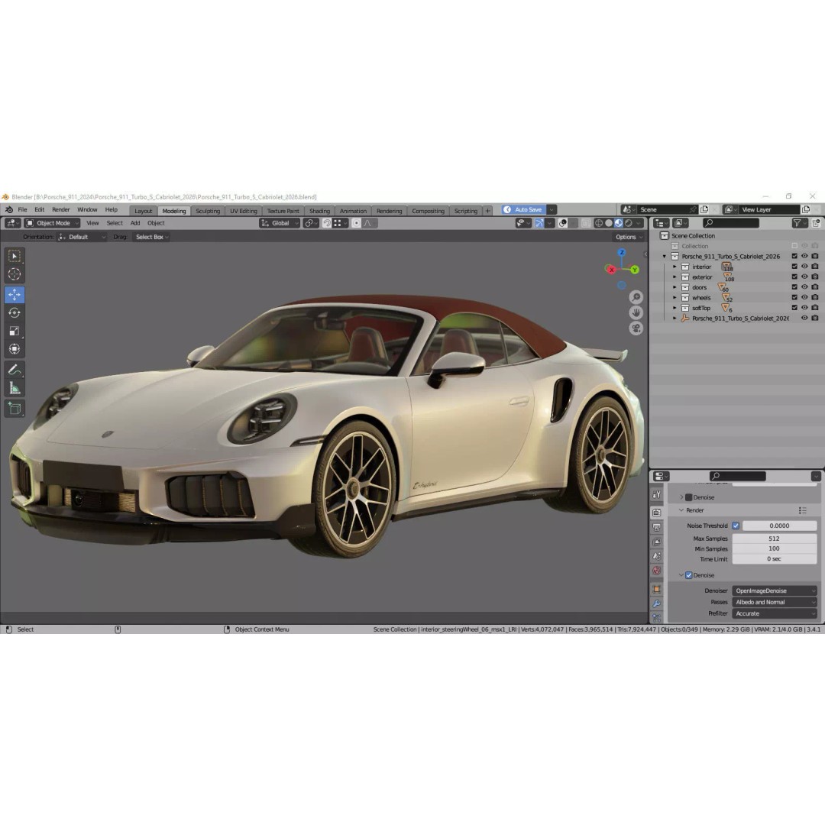
Task: Enable the collapsed viewport Denoise checkbox
Action: (x=689, y=497)
